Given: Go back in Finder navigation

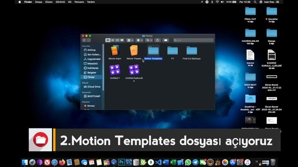Looking at the screenshot, I should pyautogui.click(x=84, y=40).
